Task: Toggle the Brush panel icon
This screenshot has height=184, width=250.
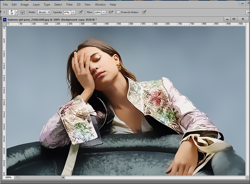Action: (x=22, y=12)
